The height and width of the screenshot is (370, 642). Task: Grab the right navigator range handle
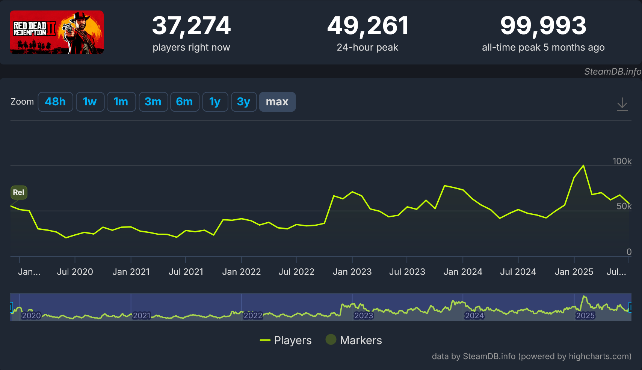coord(630,307)
